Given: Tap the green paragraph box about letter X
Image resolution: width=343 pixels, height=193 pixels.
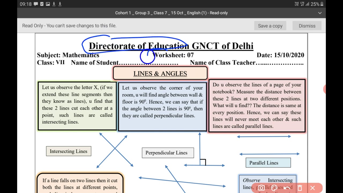Looking at the screenshot, I should [x=77, y=106].
